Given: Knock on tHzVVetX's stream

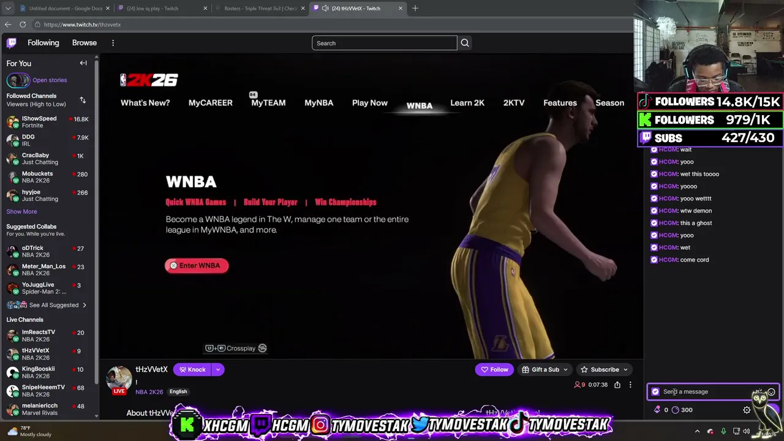Looking at the screenshot, I should 192,369.
